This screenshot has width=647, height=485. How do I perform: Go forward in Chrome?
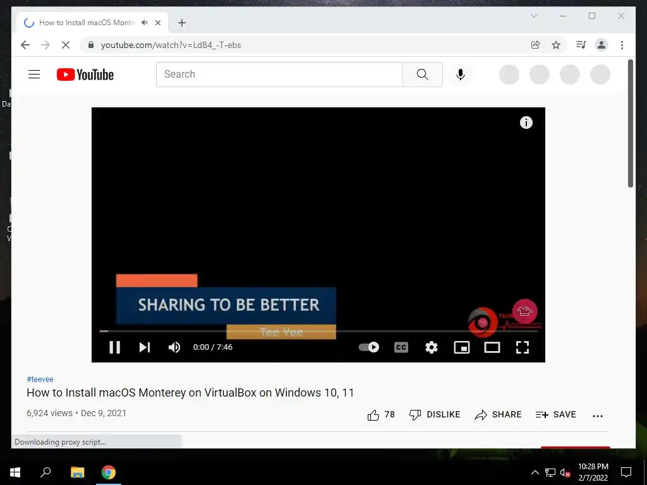45,45
